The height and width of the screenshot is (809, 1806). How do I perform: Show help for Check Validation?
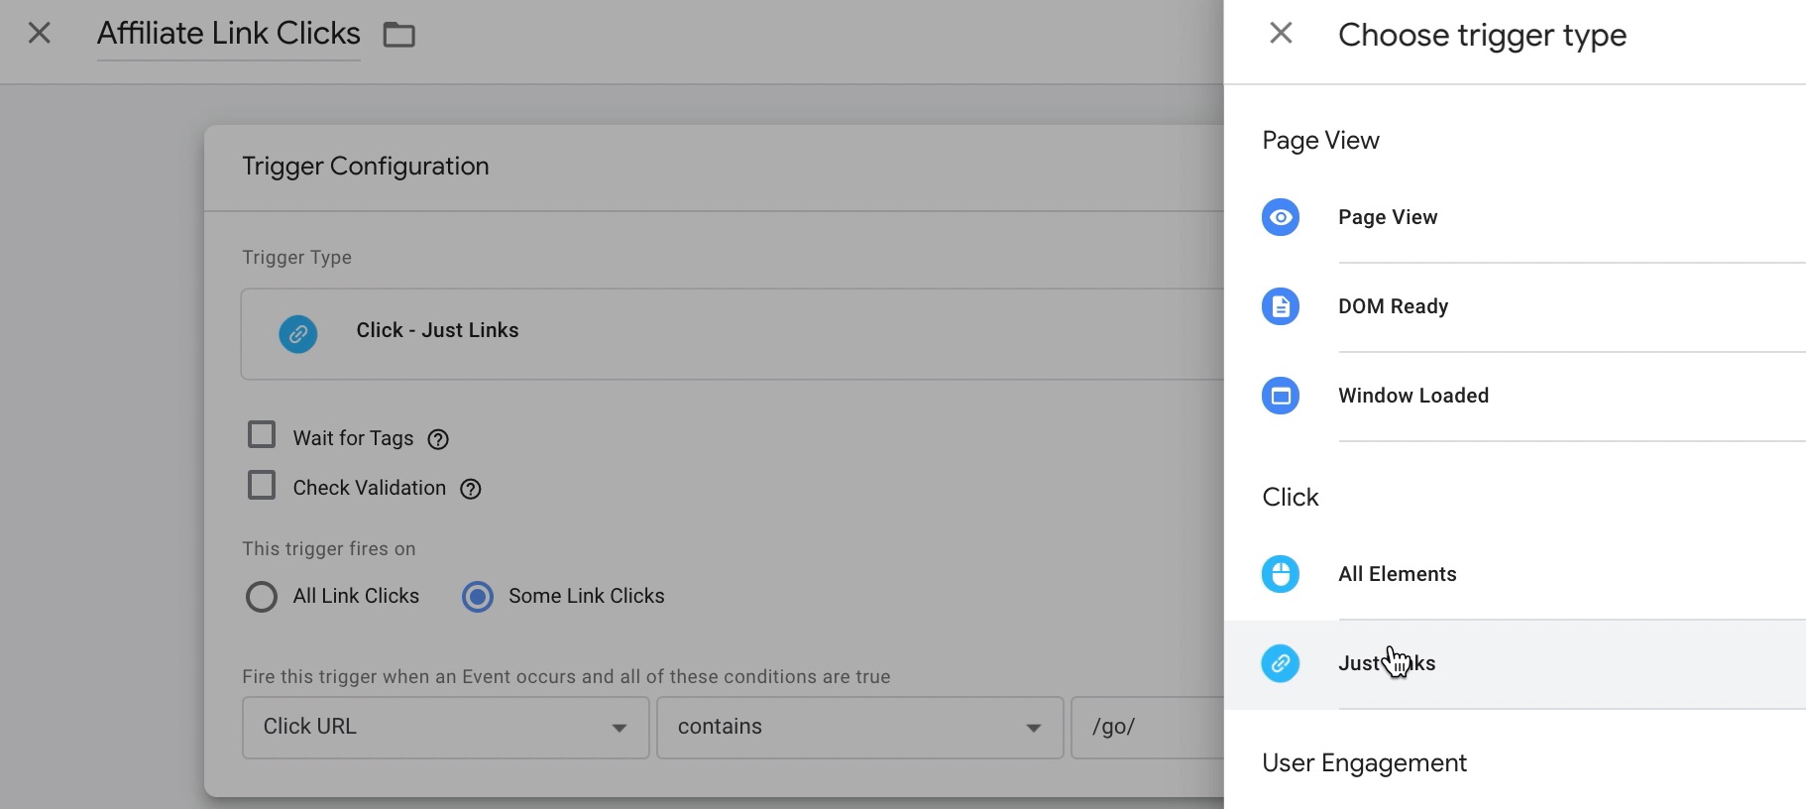471,489
